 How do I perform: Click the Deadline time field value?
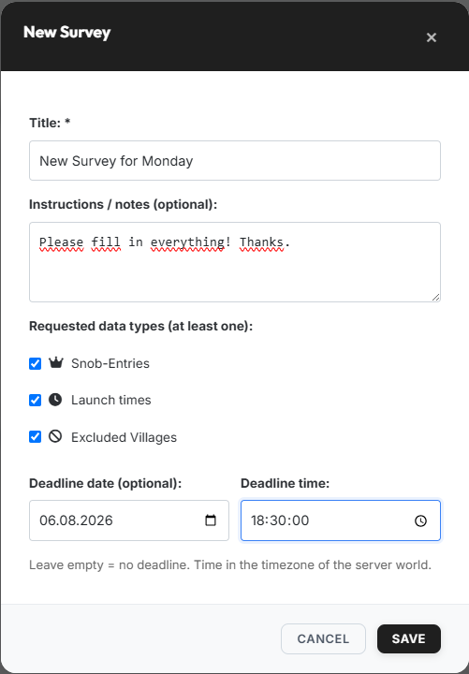pos(280,520)
